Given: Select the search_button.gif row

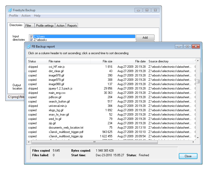Looking at the screenshot, I should pyautogui.click(x=111, y=102).
